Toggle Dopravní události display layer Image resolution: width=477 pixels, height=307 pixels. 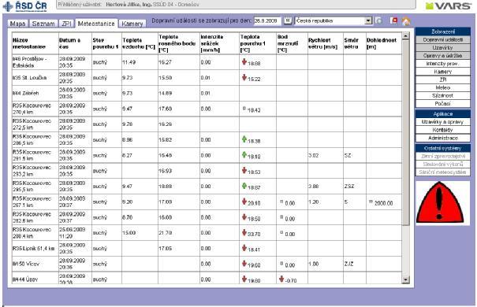click(x=442, y=40)
